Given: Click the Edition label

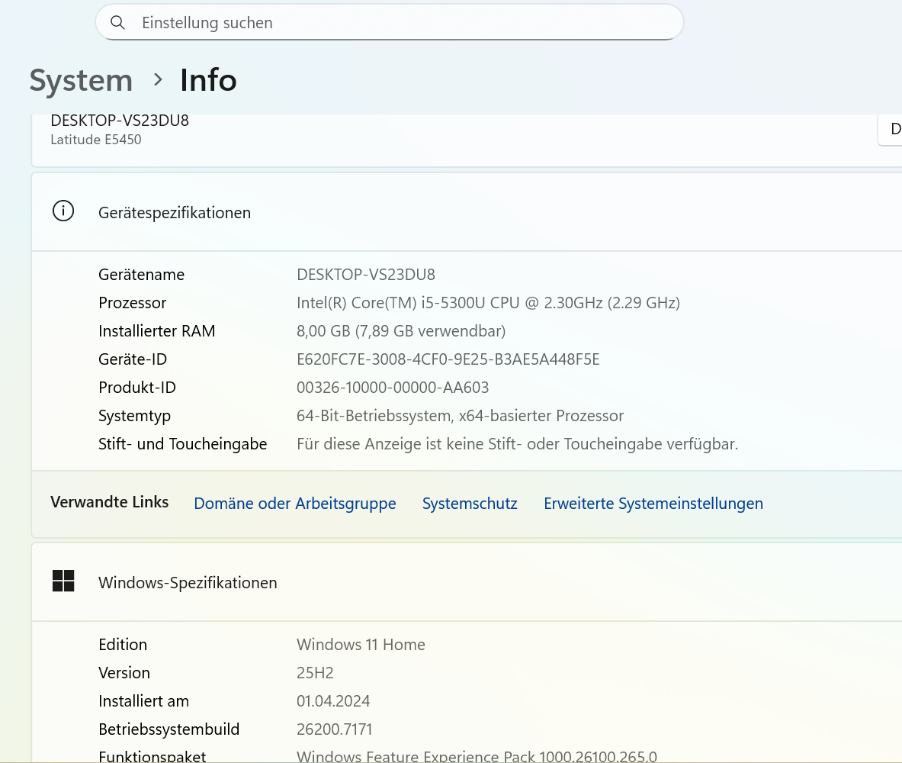Looking at the screenshot, I should pyautogui.click(x=123, y=645).
